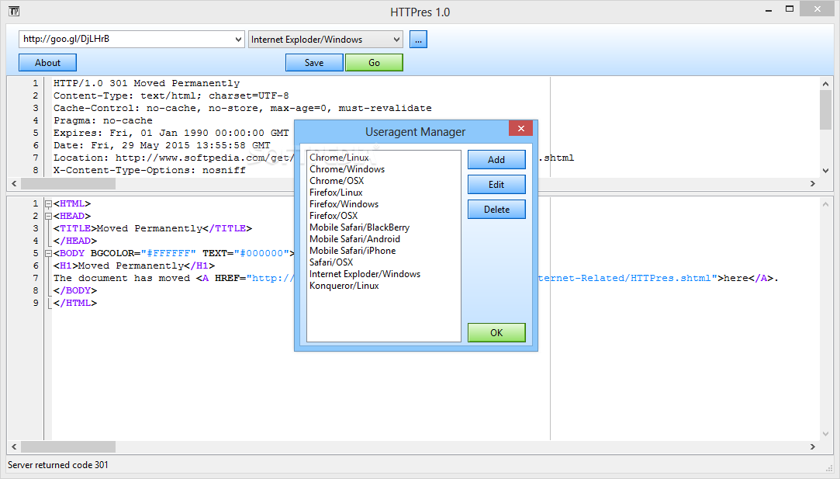840x479 pixels.
Task: Click the TITLE Moved Permanently source line
Action: [153, 228]
